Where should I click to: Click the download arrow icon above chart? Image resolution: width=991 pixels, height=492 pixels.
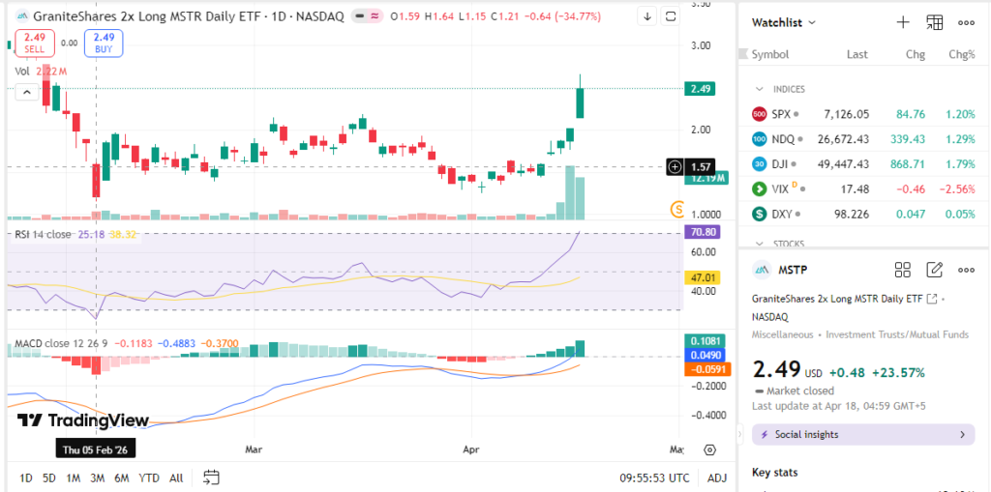(646, 16)
